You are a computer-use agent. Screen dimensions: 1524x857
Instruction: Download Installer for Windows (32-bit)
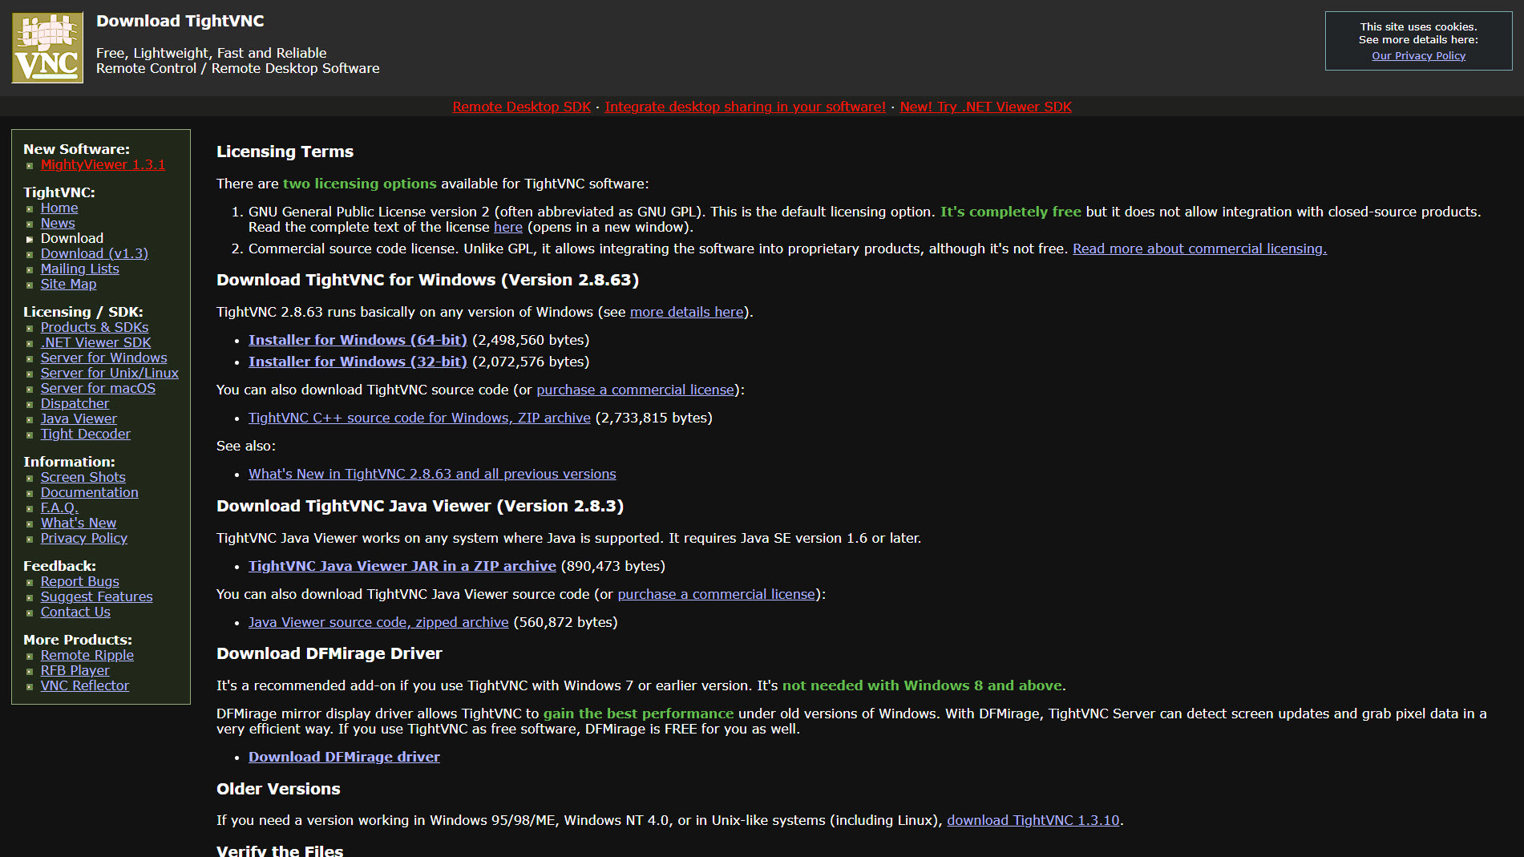point(358,362)
